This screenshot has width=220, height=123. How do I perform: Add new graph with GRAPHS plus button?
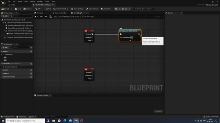[31, 52]
